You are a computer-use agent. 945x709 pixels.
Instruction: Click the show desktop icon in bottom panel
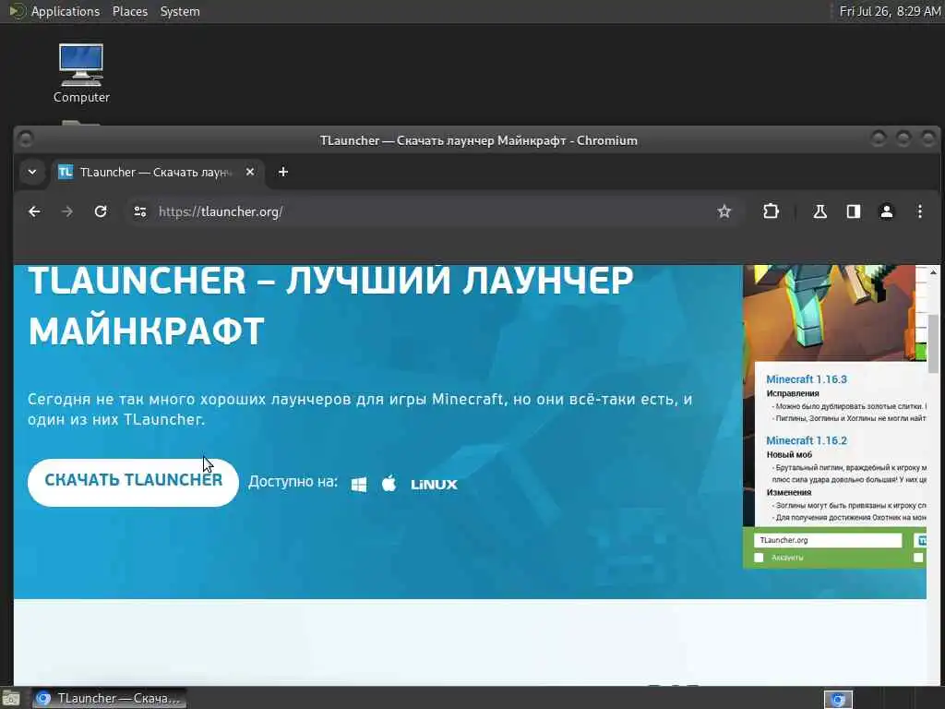point(11,699)
